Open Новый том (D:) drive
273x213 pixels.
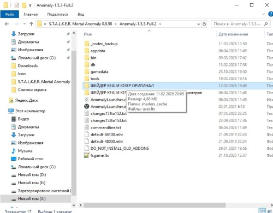(32, 175)
